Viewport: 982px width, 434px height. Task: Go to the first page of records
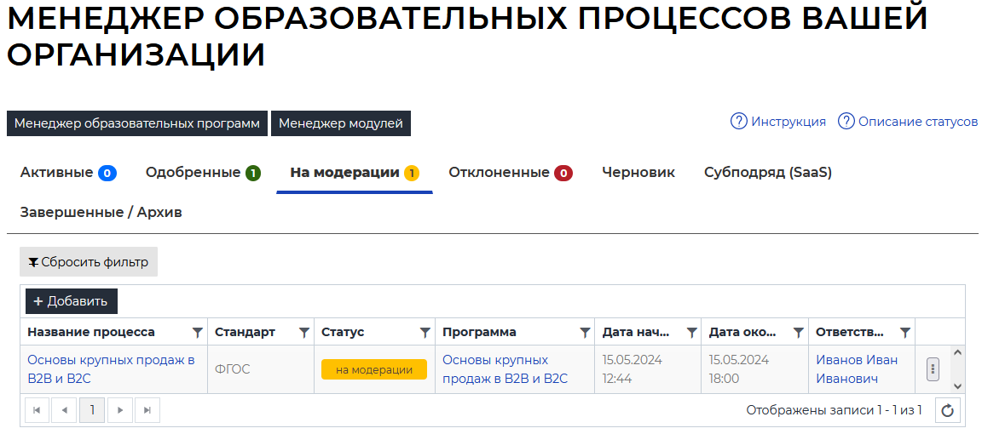pyautogui.click(x=37, y=410)
